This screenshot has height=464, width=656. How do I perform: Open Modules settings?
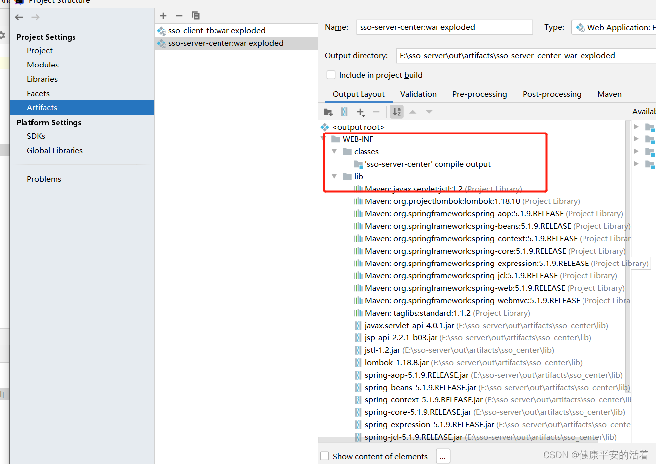(x=43, y=65)
